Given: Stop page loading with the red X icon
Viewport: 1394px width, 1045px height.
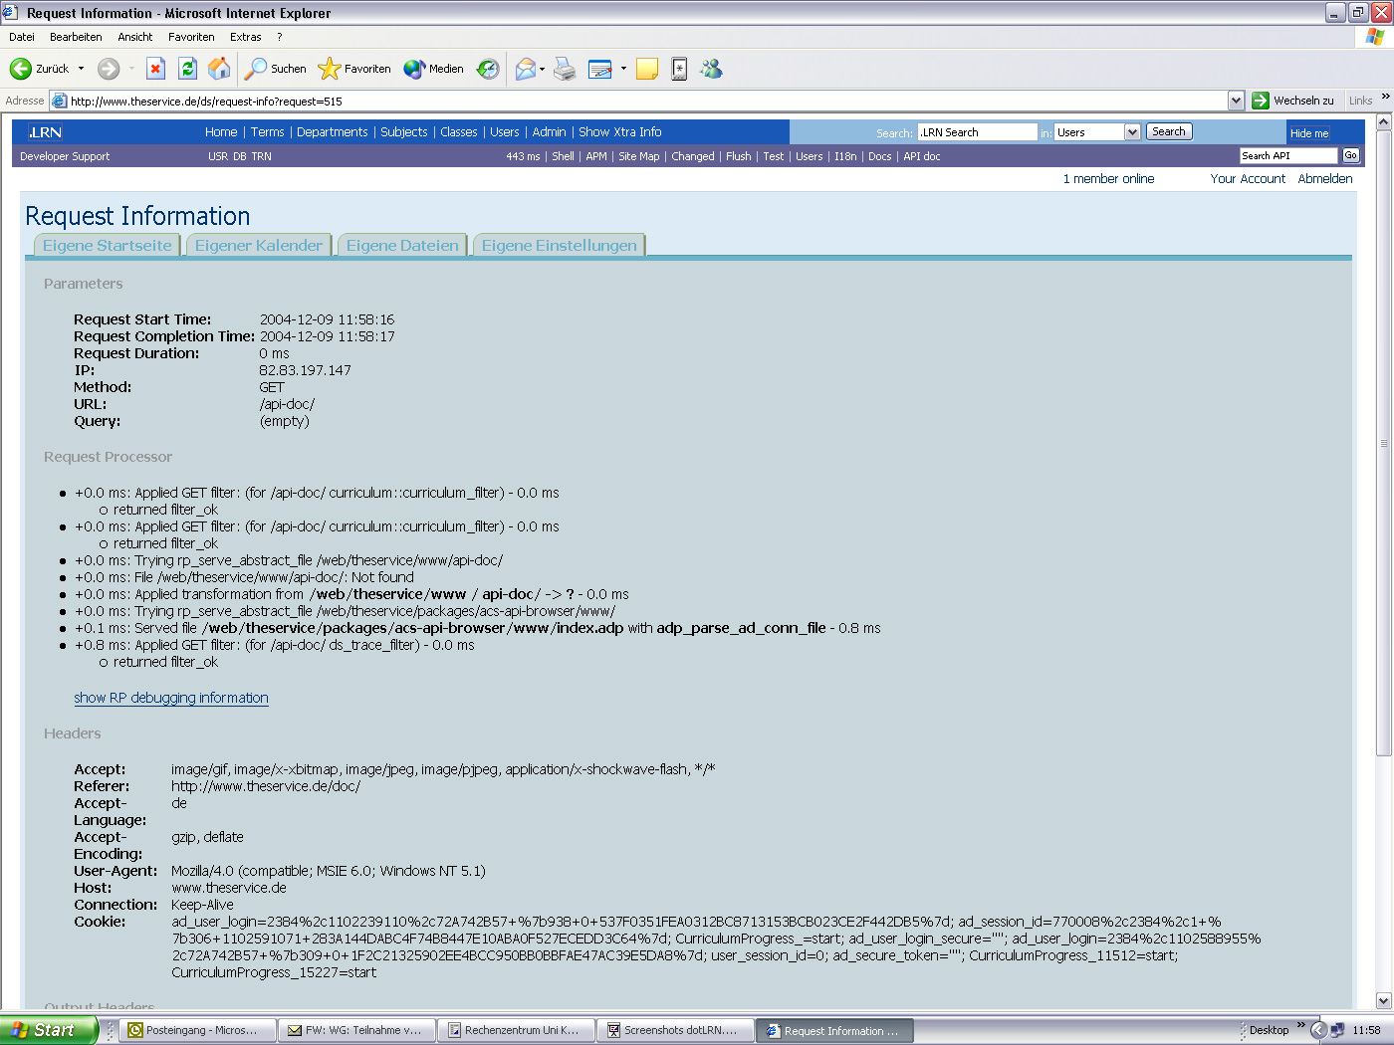Looking at the screenshot, I should [154, 69].
